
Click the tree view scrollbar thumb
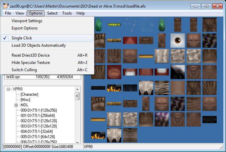coord(77,96)
